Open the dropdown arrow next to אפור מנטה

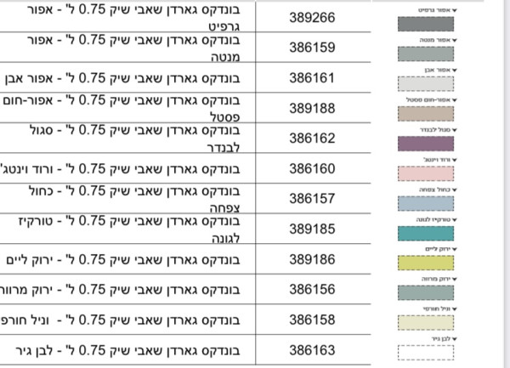tap(455, 40)
